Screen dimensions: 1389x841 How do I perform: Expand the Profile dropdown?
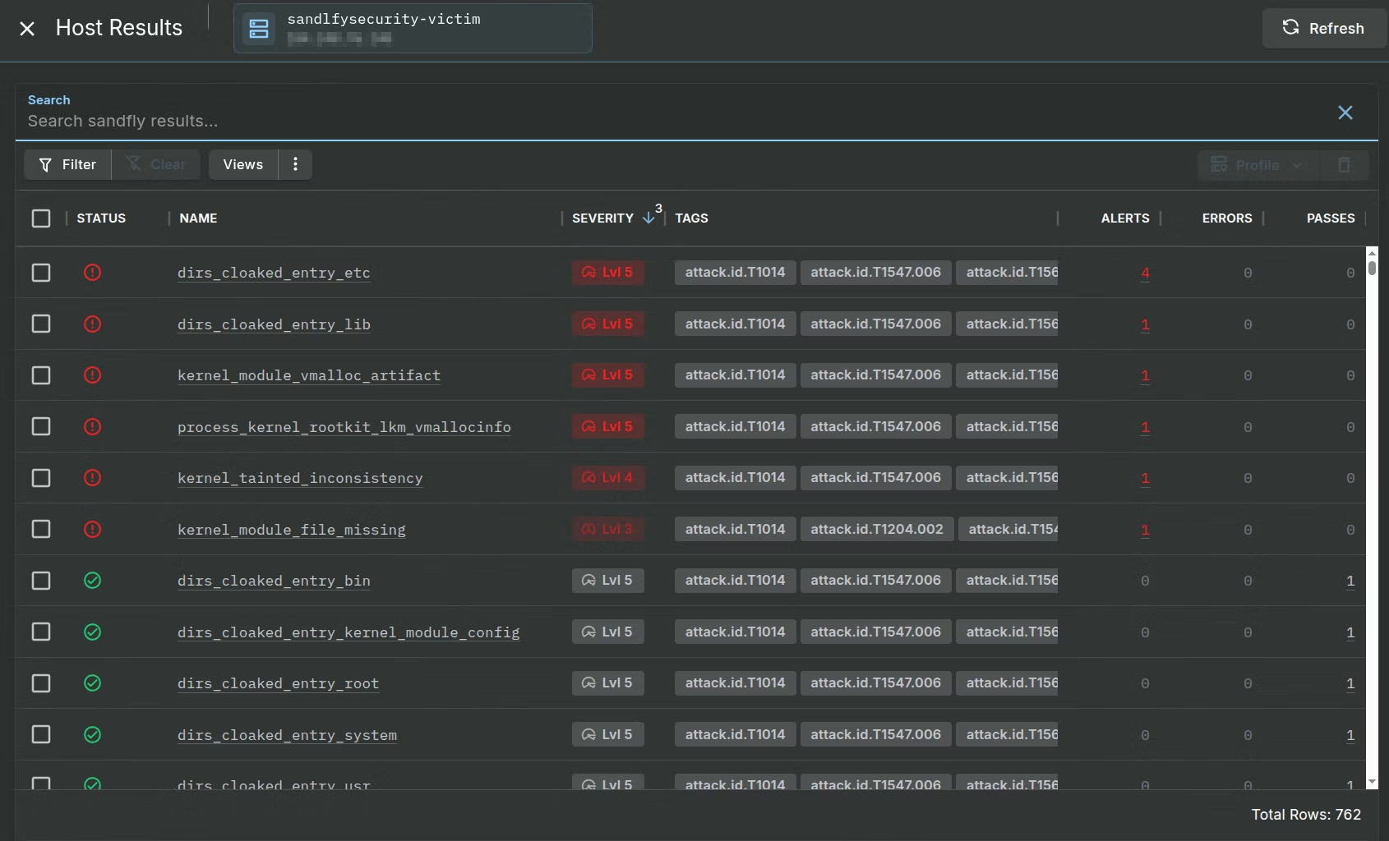pos(1257,165)
